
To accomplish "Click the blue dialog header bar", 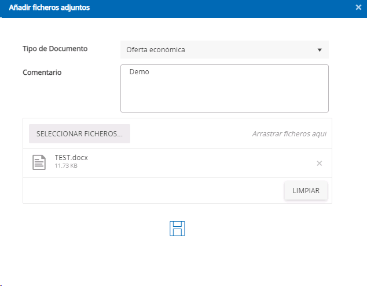I will click(183, 9).
